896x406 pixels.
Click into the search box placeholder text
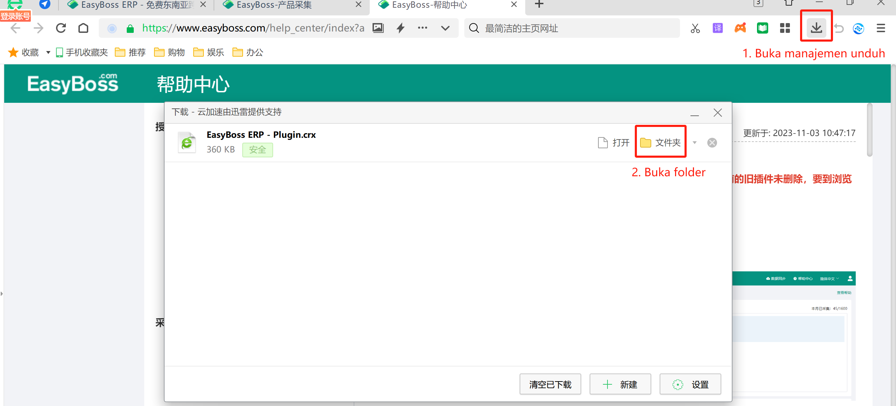521,28
